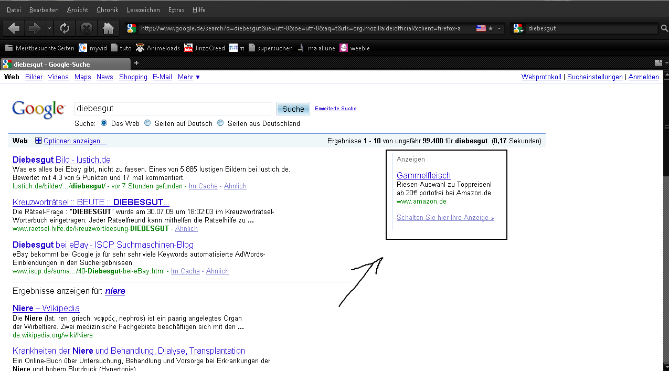This screenshot has height=371, width=669.
Task: Open the history dropdown beside Forward button
Action: [49, 28]
